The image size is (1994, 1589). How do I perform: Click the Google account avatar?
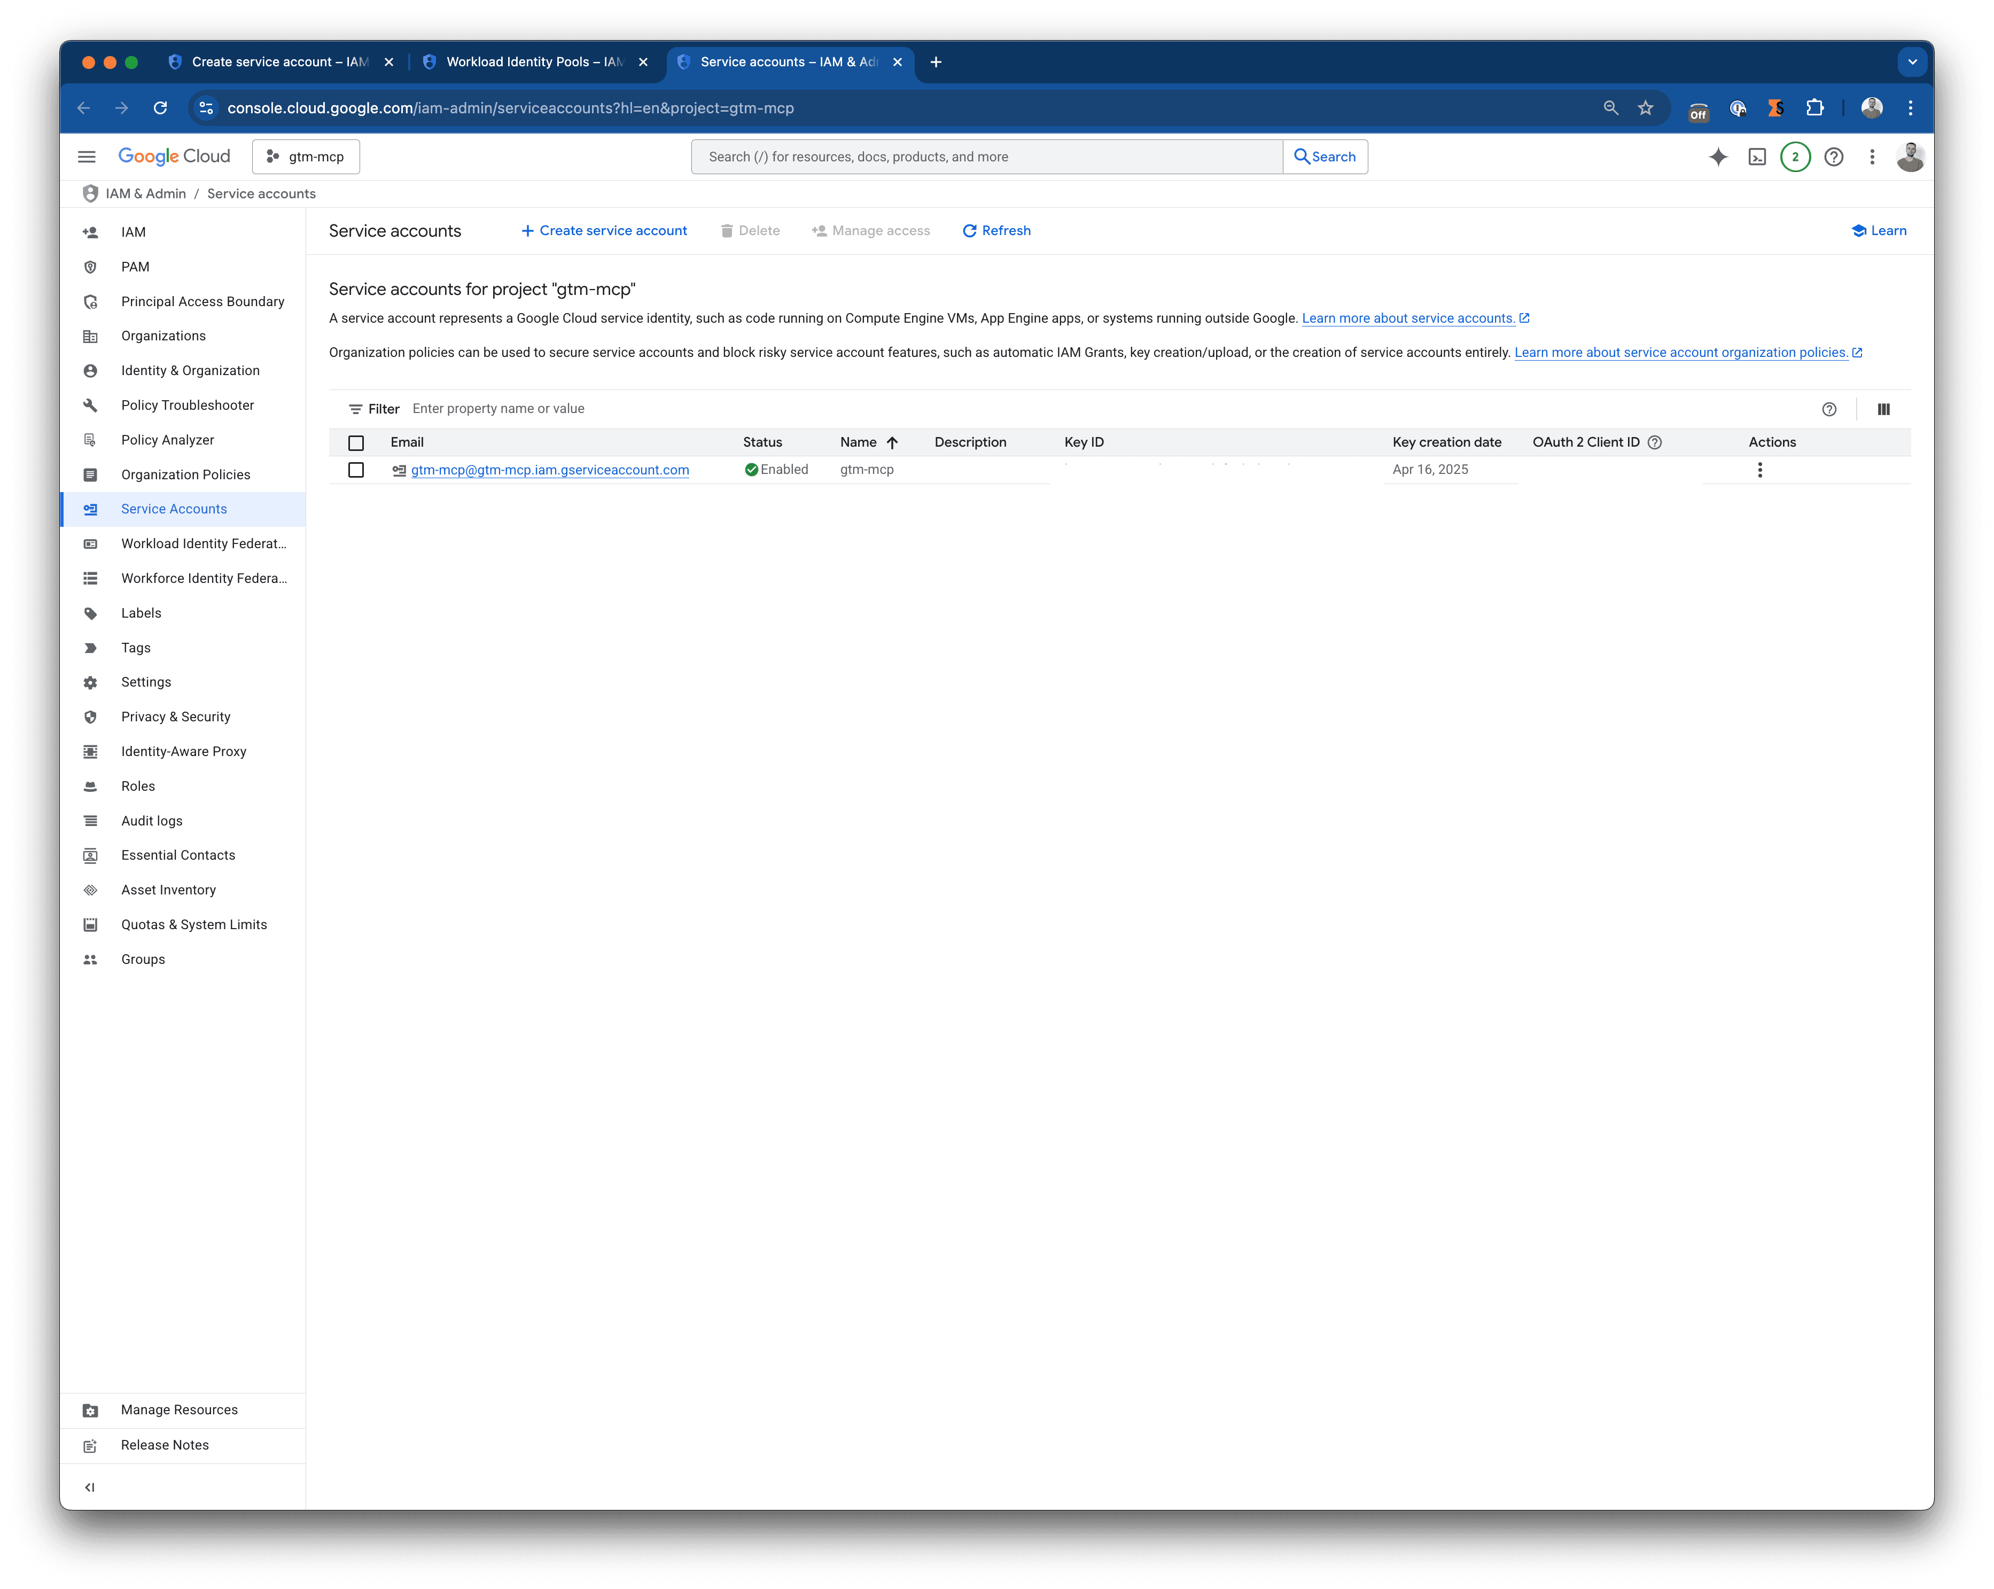(x=1910, y=157)
